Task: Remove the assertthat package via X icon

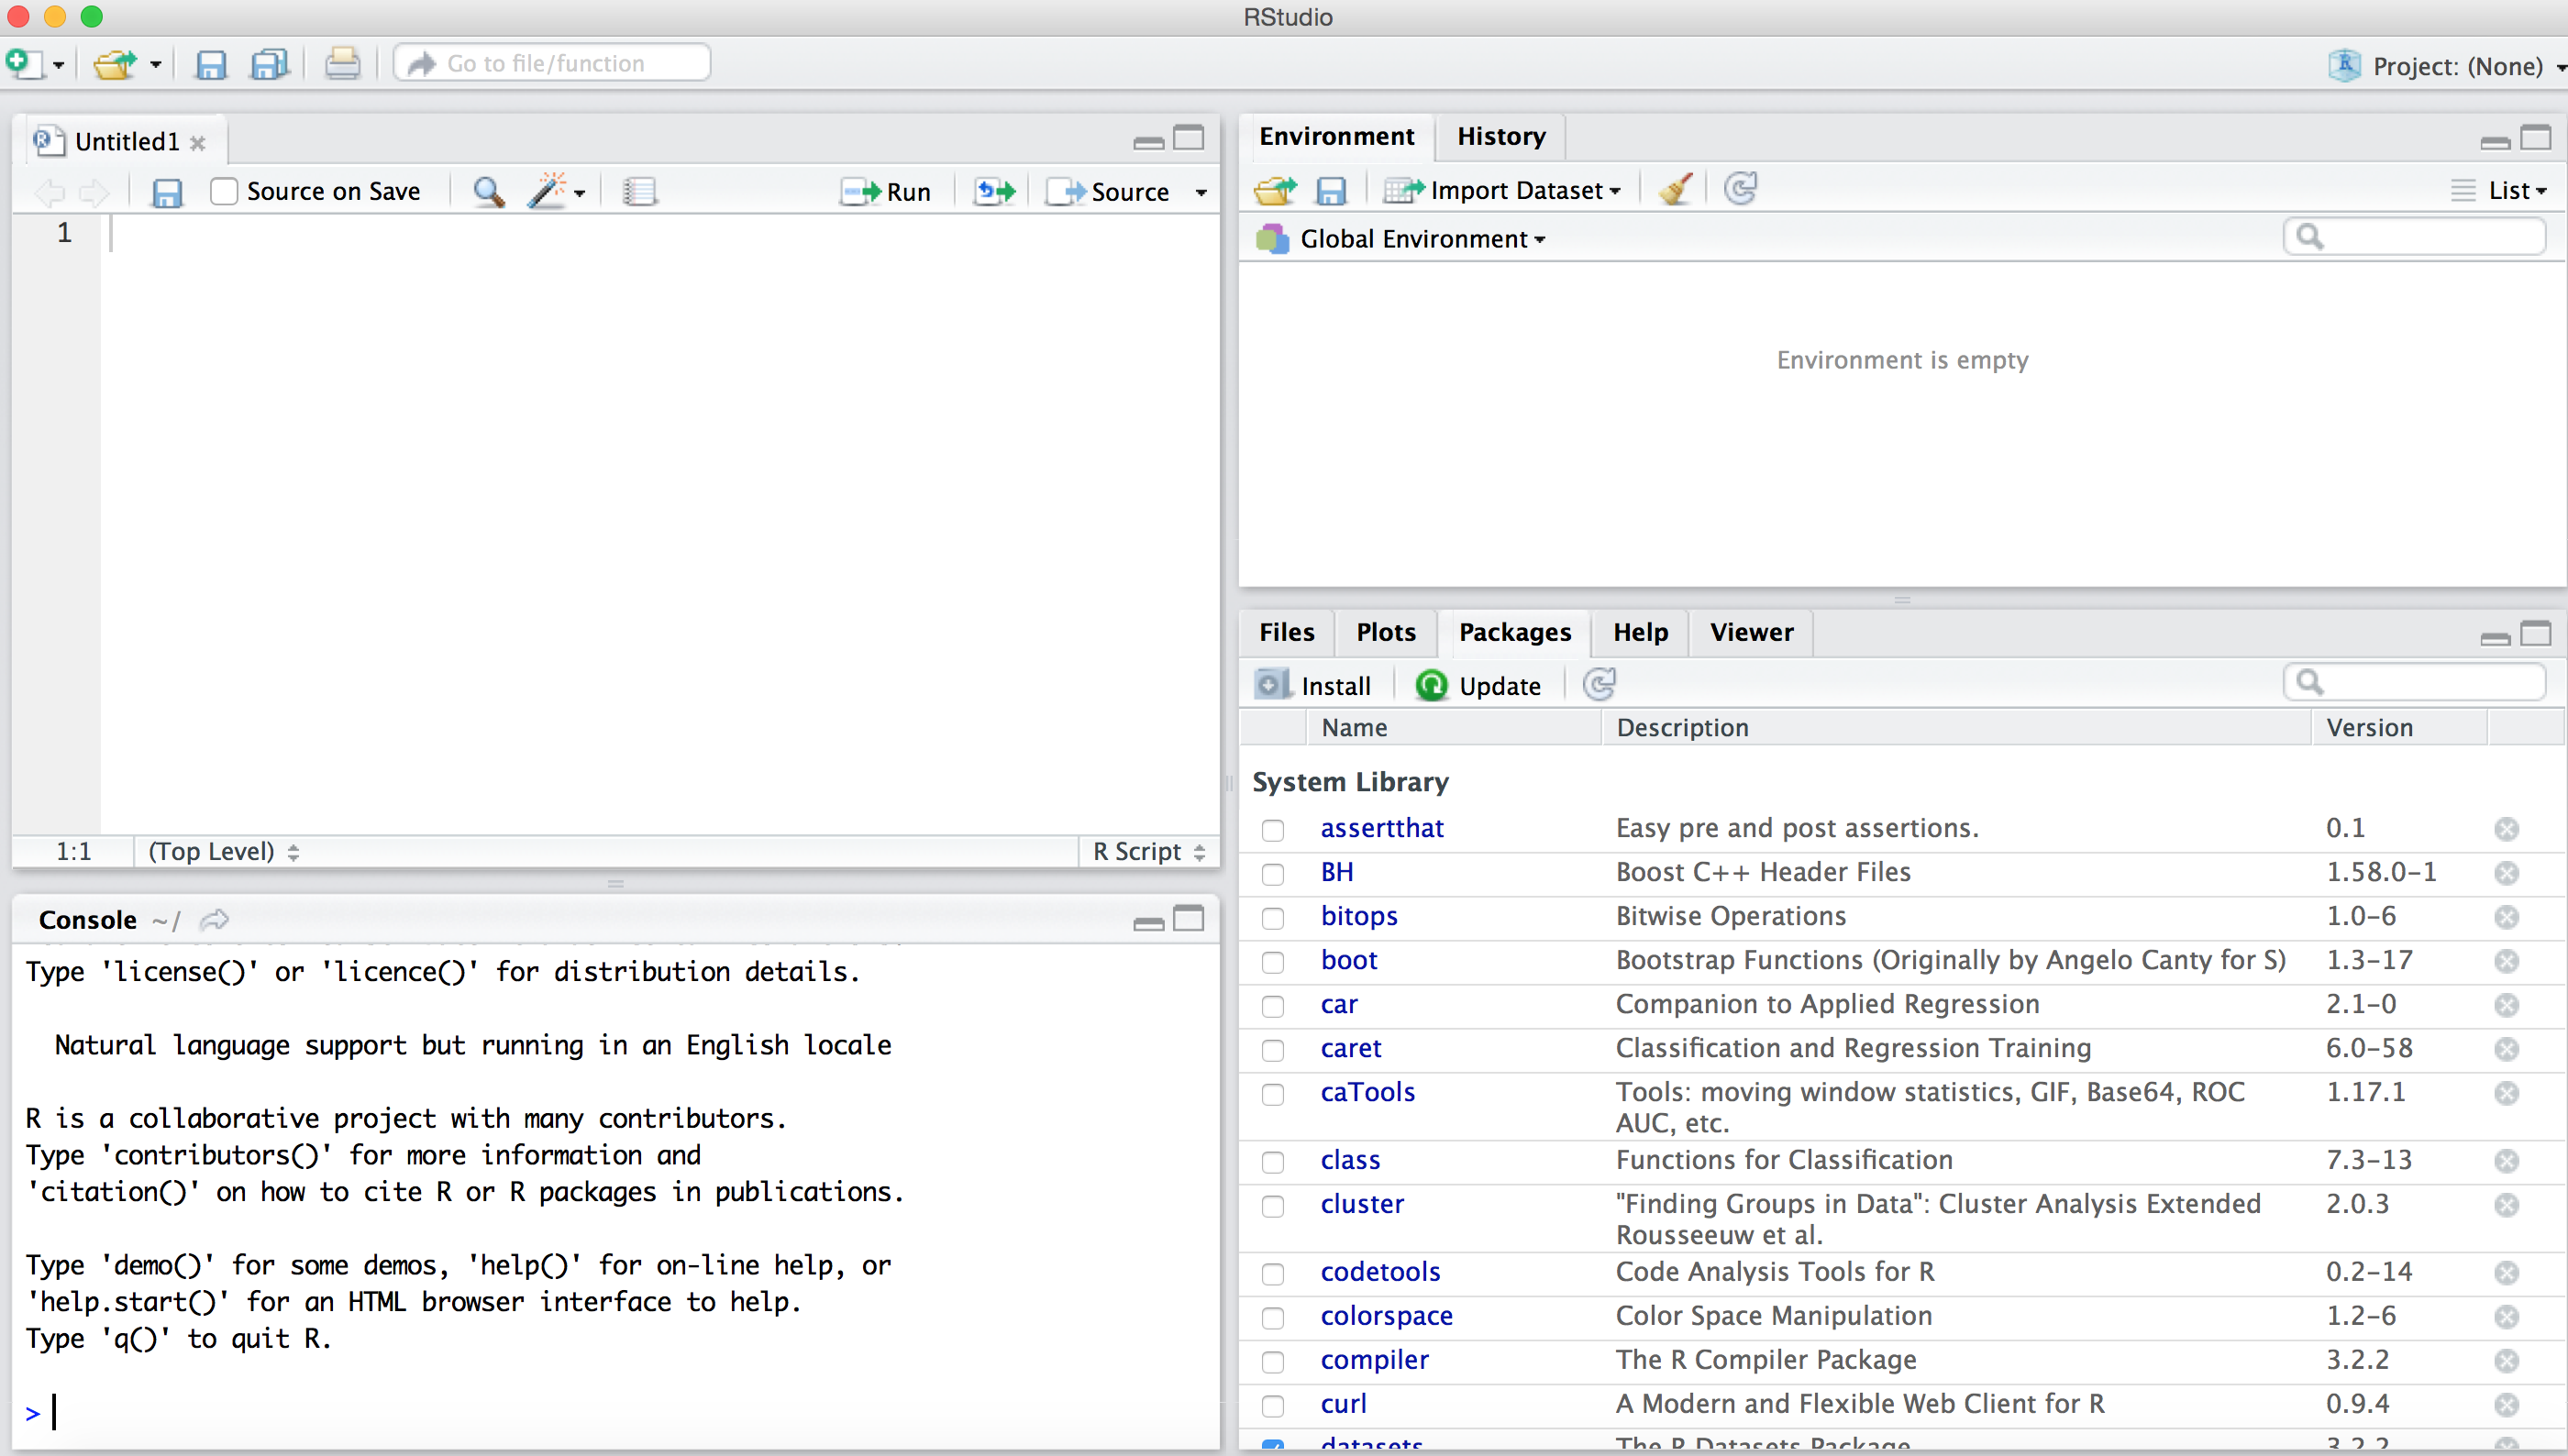Action: pyautogui.click(x=2506, y=829)
